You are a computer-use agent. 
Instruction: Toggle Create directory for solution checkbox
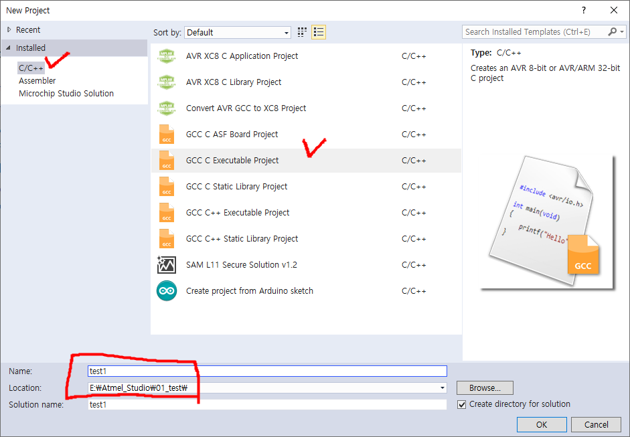[462, 404]
